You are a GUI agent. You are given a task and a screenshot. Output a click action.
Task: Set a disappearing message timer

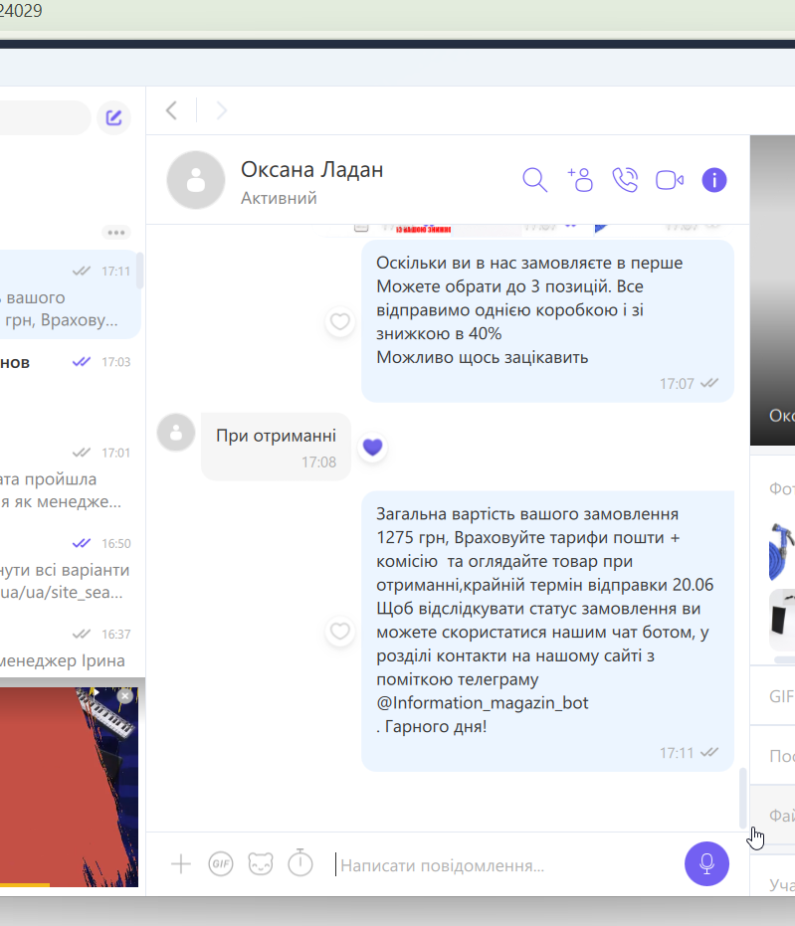tap(300, 862)
